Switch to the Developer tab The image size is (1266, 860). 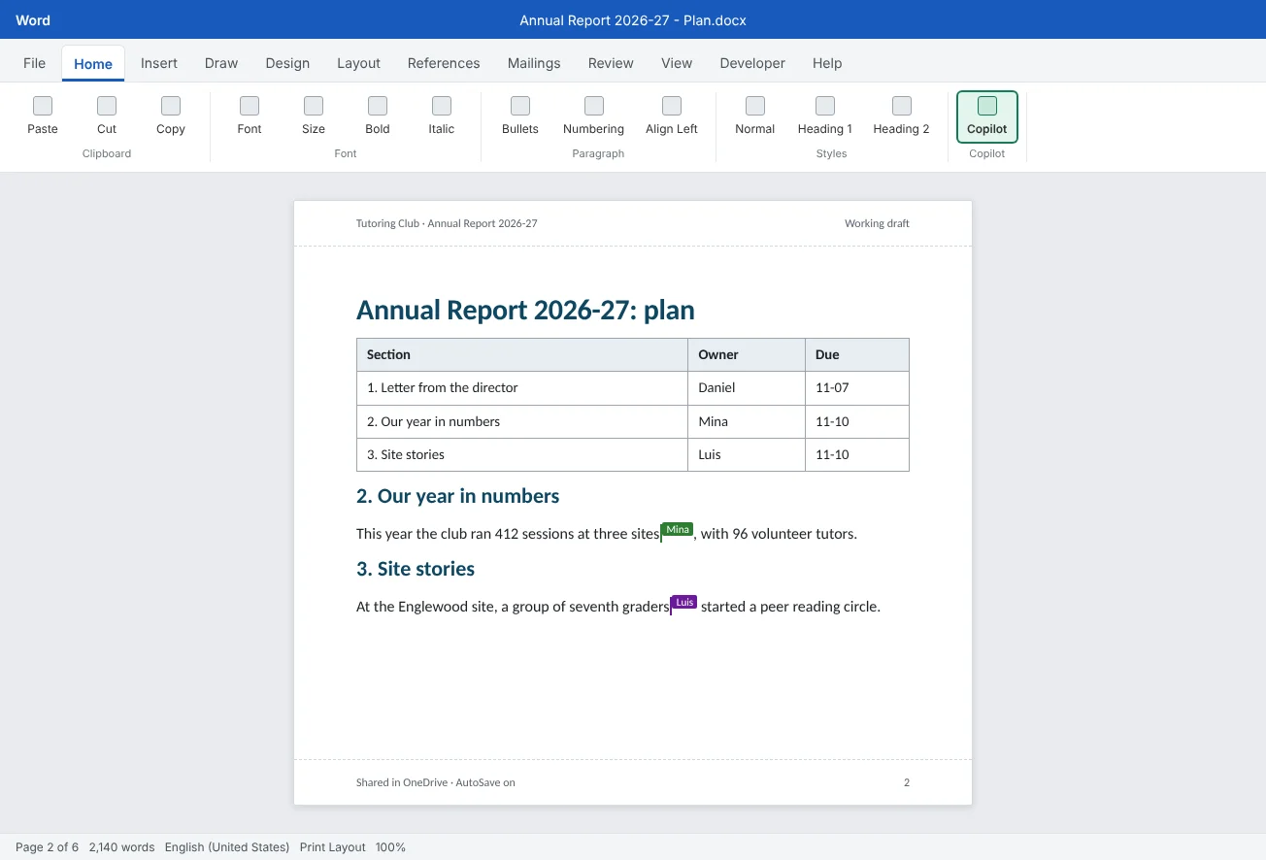(x=752, y=63)
